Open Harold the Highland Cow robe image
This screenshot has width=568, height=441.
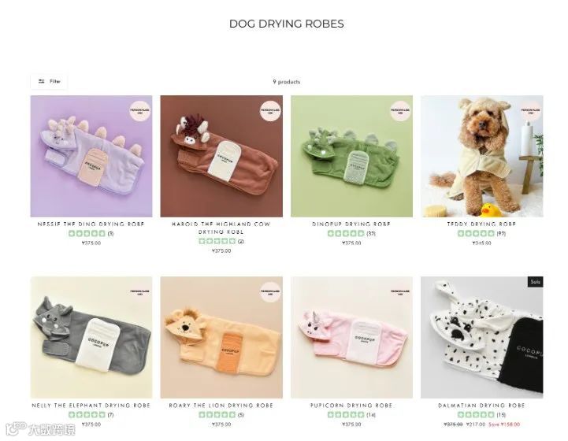[x=221, y=156]
